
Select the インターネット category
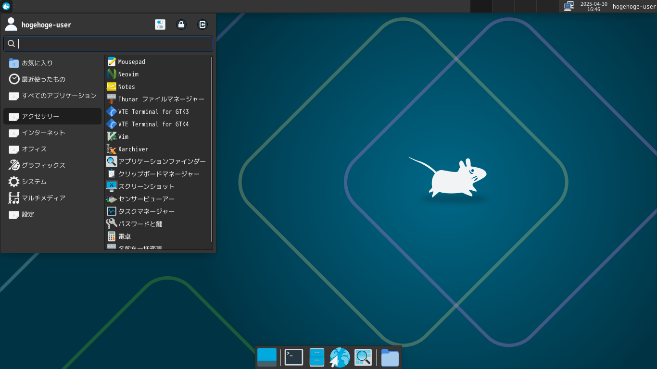point(43,133)
